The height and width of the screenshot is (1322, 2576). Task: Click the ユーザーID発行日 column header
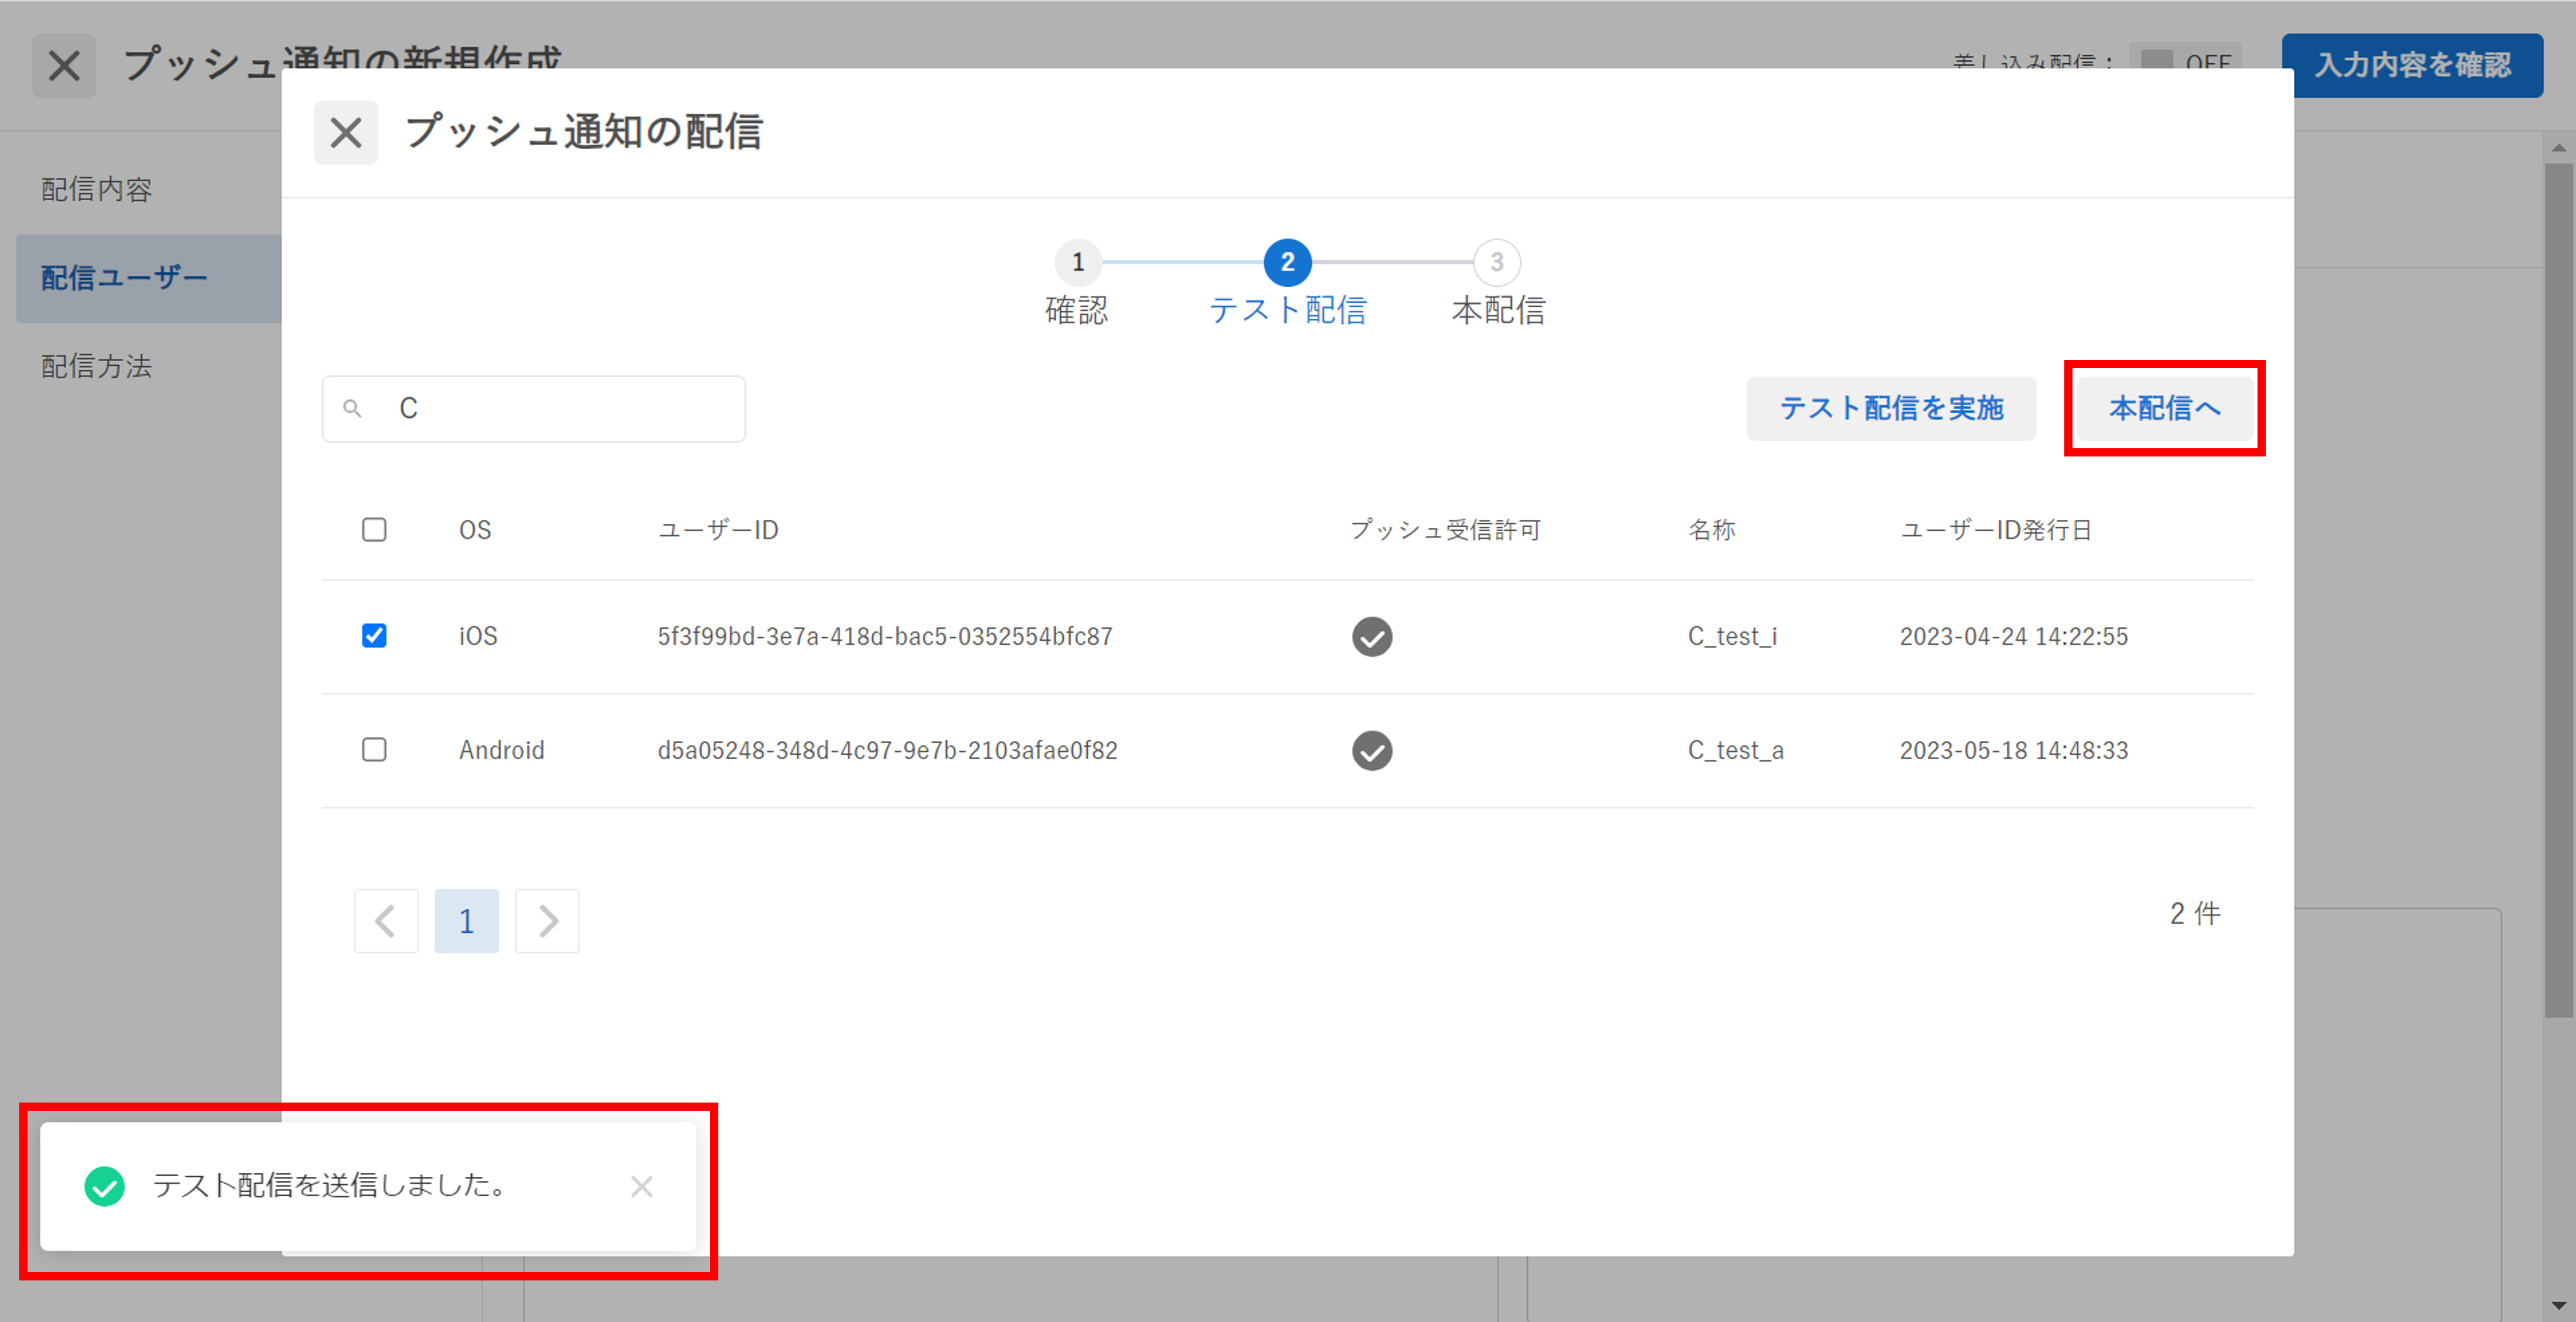(1996, 531)
